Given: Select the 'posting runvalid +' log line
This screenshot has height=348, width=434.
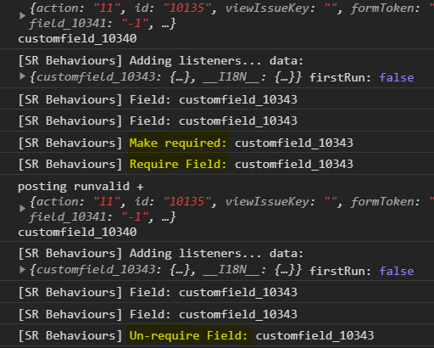Looking at the screenshot, I should click(x=81, y=187).
